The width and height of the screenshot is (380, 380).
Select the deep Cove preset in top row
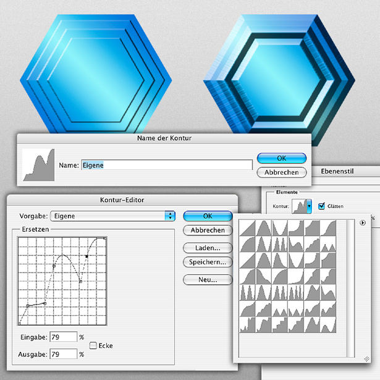point(296,228)
